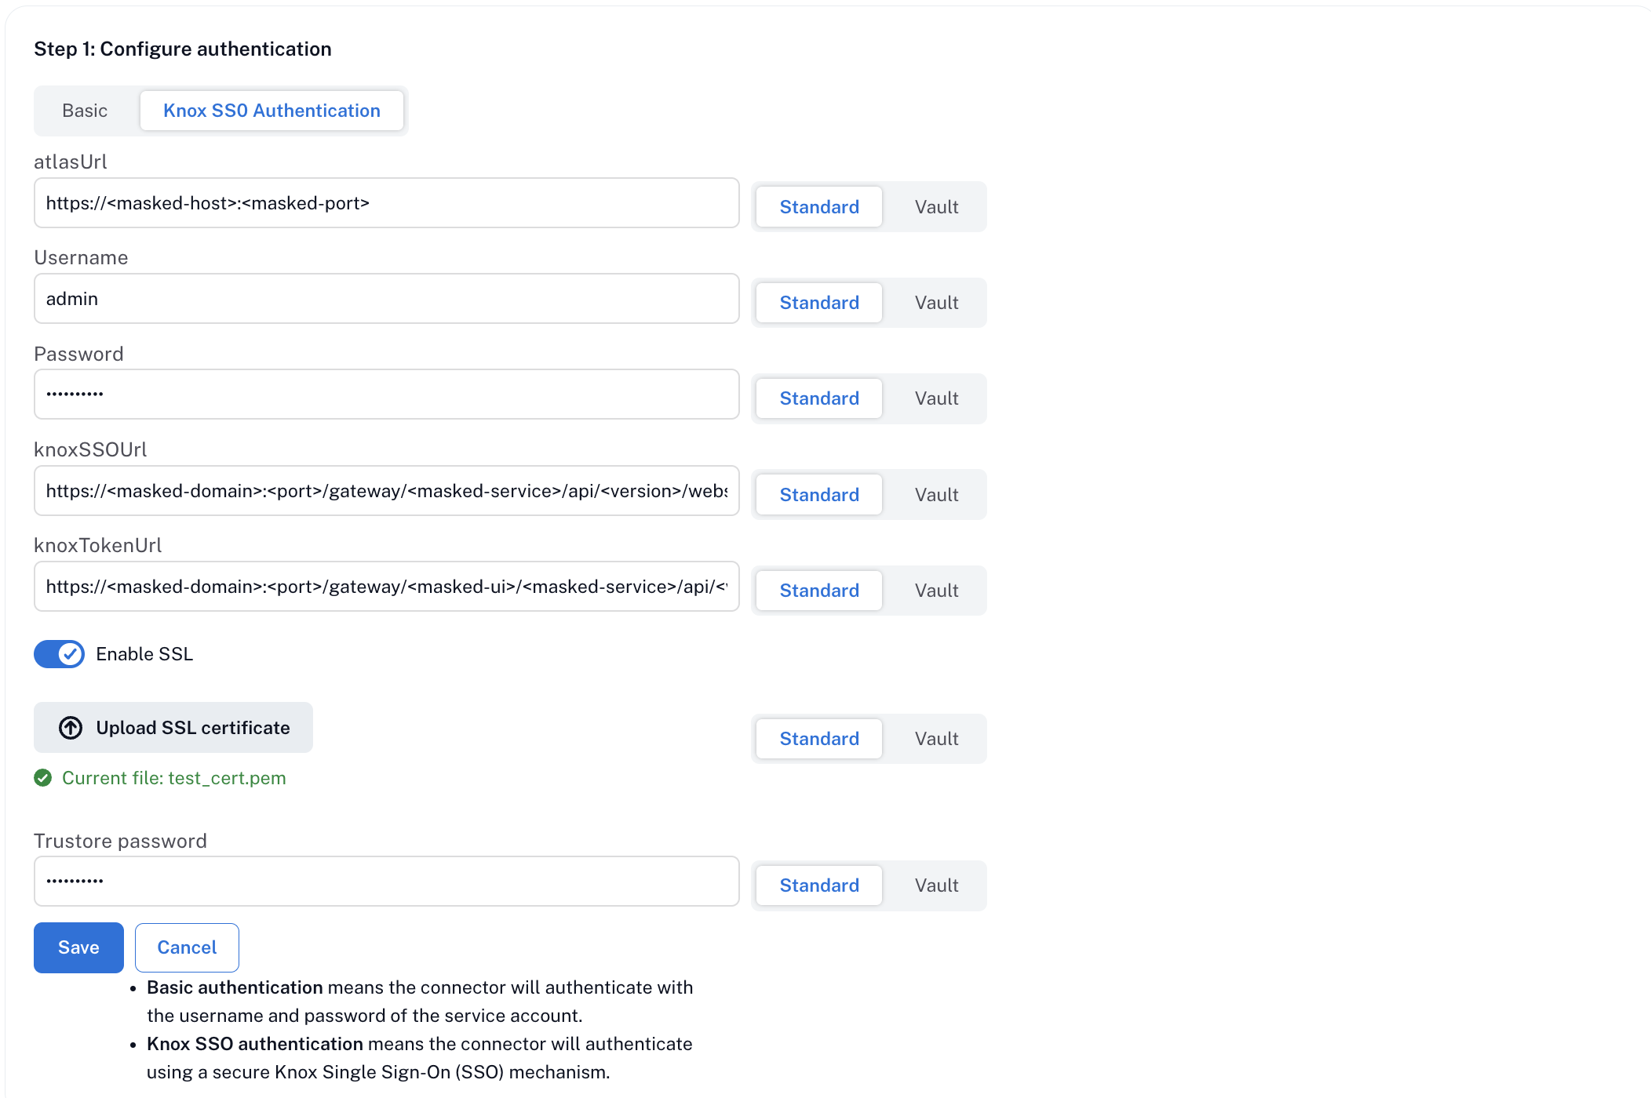Focus the knoxSSOUrl input field
This screenshot has height=1098, width=1651.
pos(387,491)
